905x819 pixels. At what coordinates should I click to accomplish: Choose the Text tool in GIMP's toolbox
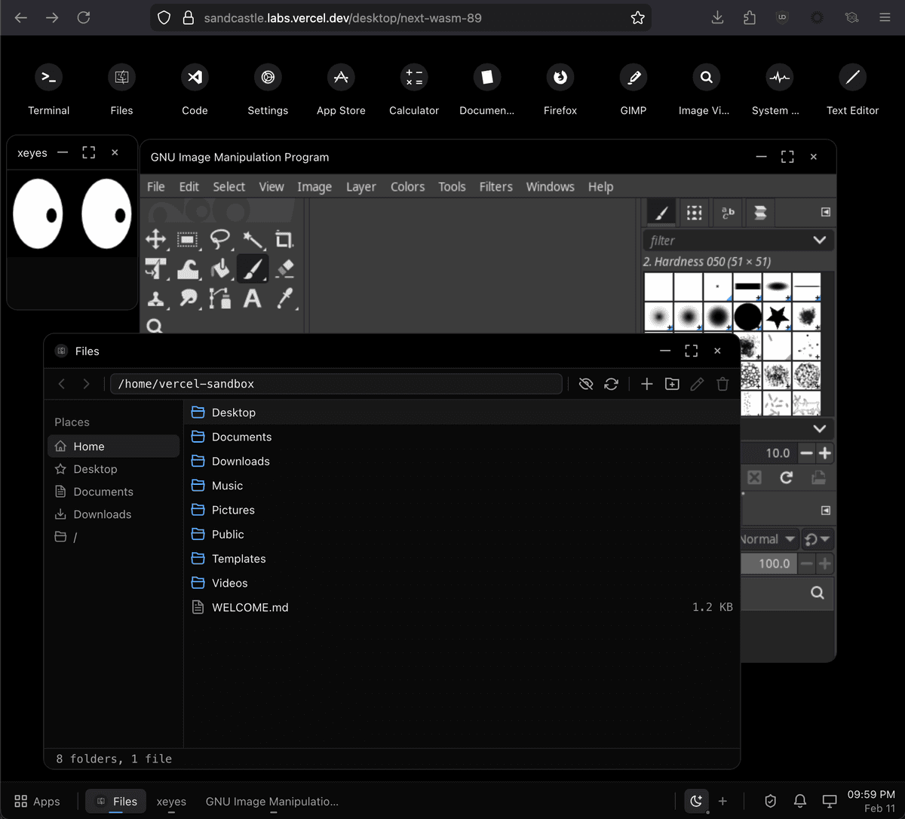[x=253, y=299]
